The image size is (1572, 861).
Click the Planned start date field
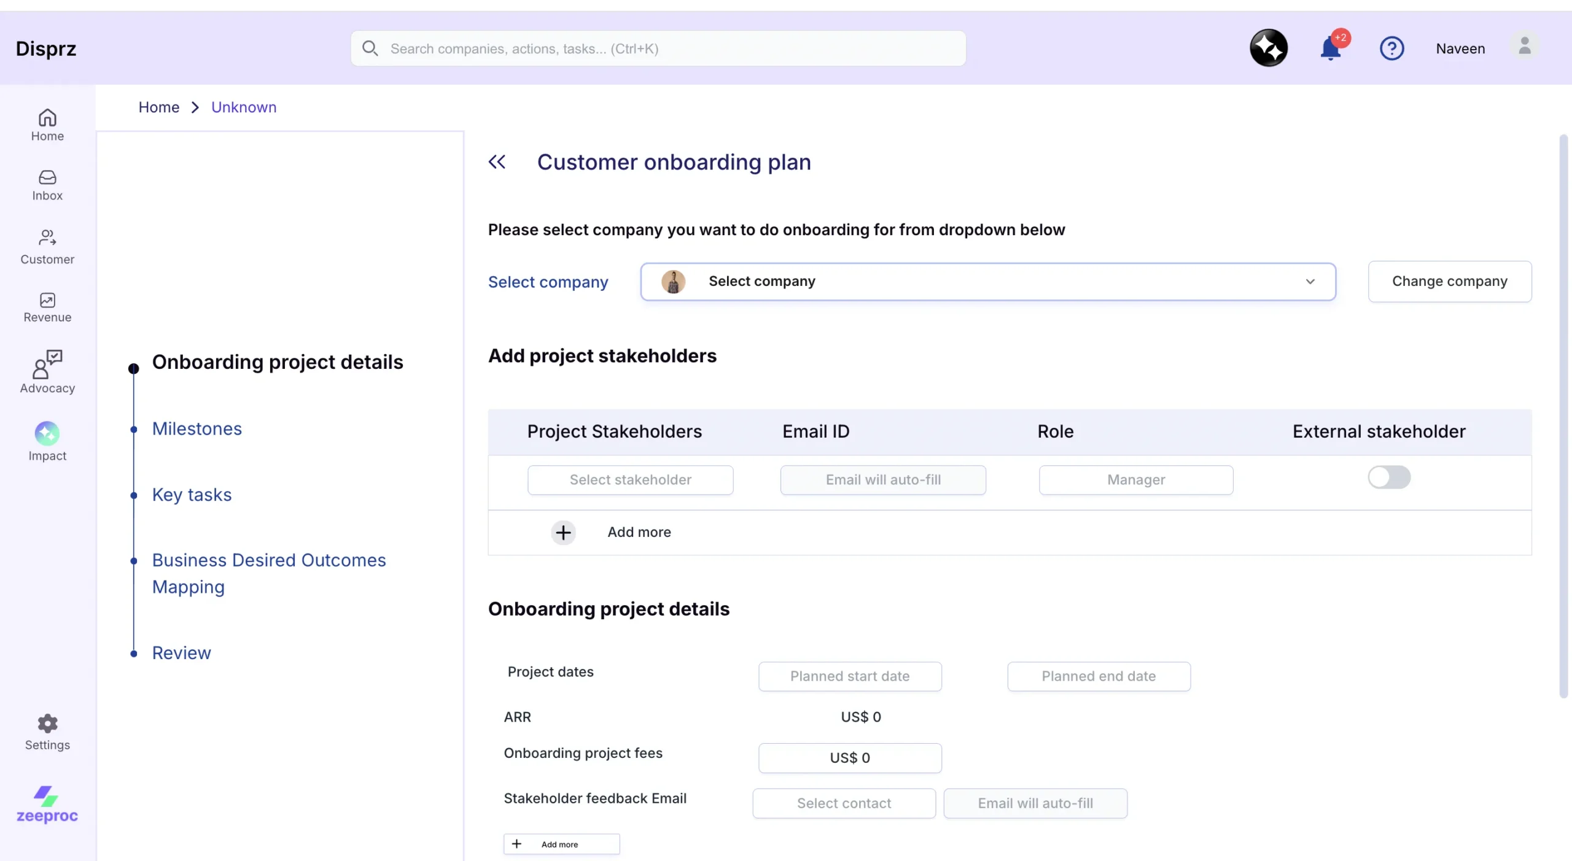coord(849,676)
